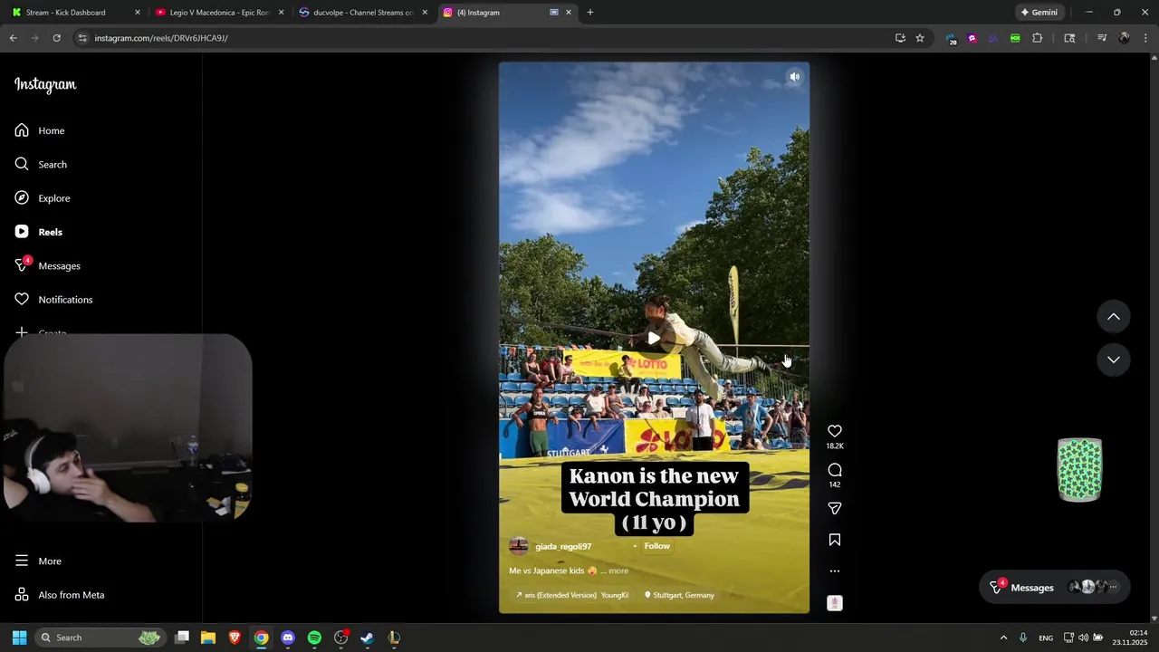Screen dimensions: 1159x652
Task: Open Also from Meta
Action: pyautogui.click(x=60, y=595)
